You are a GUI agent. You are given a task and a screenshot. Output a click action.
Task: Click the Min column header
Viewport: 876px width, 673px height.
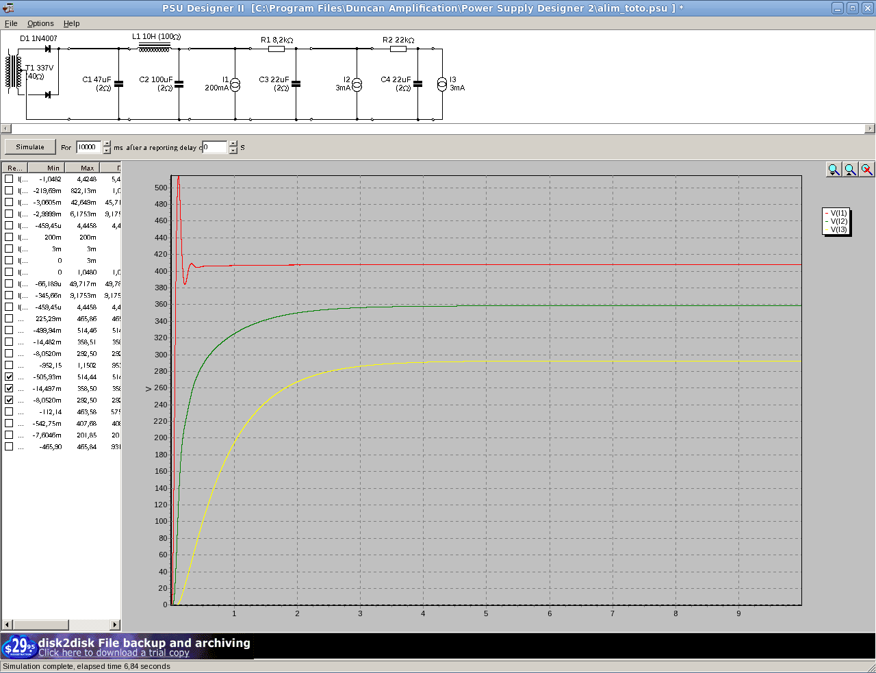(x=46, y=168)
